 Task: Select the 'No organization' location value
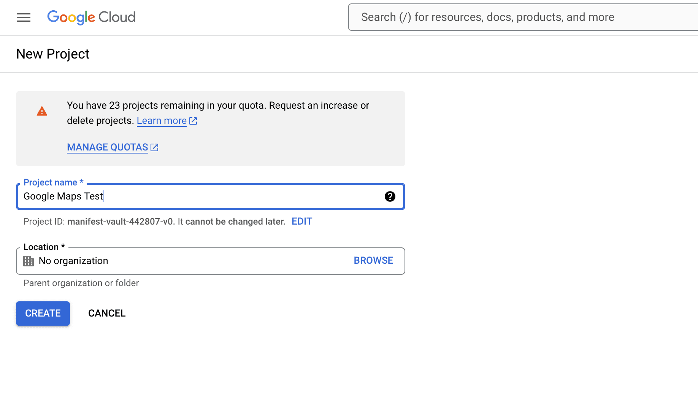point(73,261)
